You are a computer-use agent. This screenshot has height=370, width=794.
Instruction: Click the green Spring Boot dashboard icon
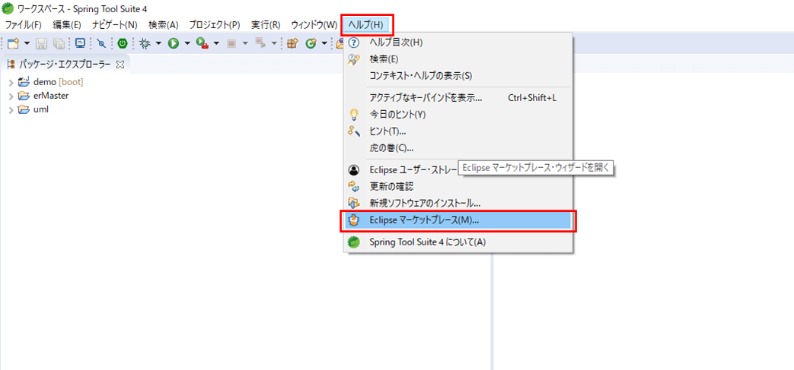pos(122,44)
